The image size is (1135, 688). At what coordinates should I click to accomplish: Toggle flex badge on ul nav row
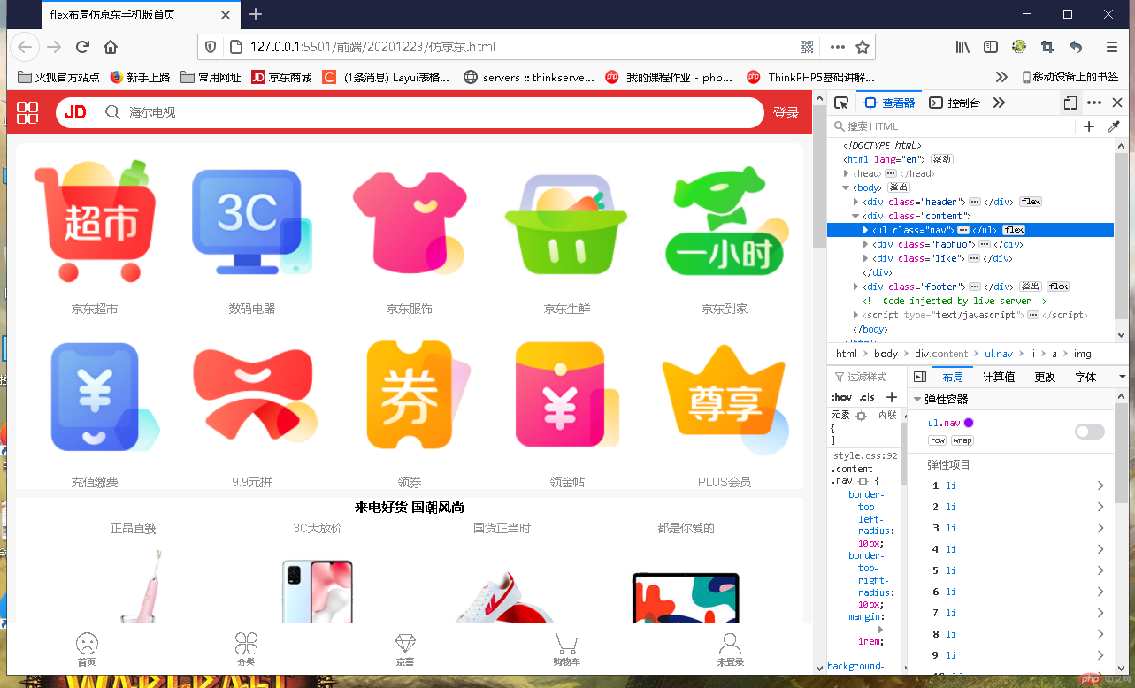pyautogui.click(x=1013, y=230)
